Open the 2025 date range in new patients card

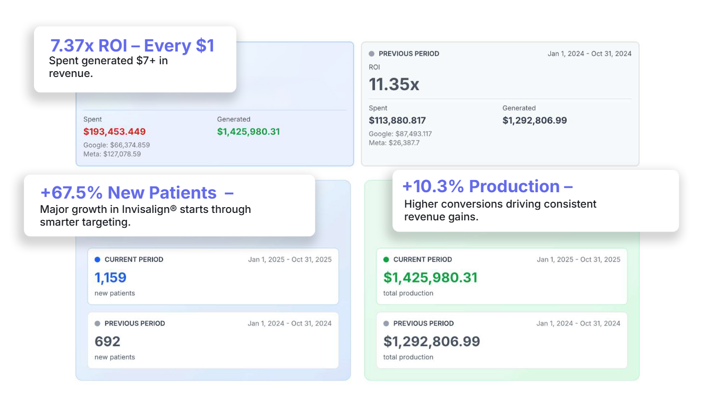click(x=289, y=260)
